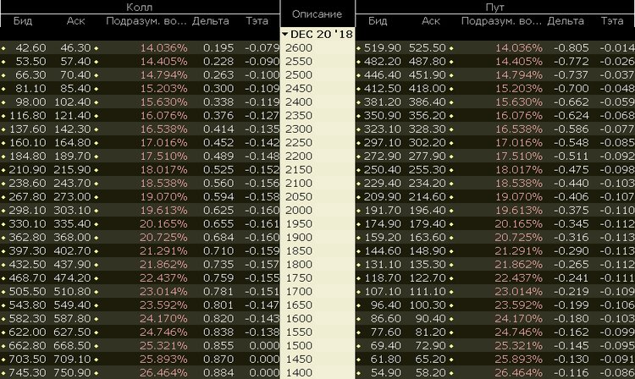Click put delta value -0.805
Viewport: 635px width, 379px height.
pyautogui.click(x=571, y=47)
